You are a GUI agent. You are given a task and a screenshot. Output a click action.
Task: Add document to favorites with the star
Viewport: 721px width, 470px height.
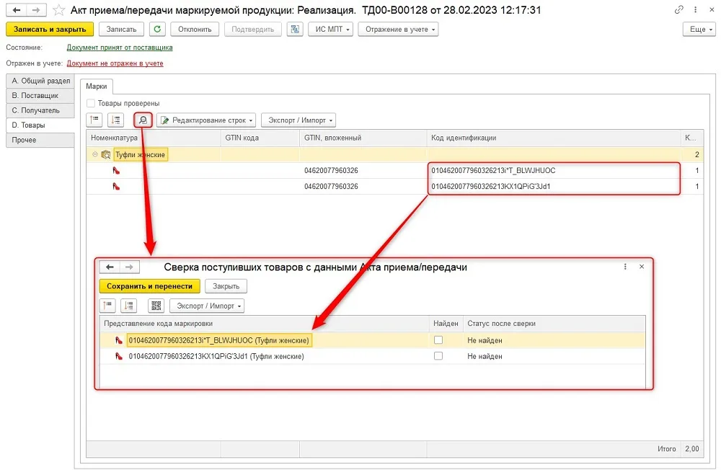point(58,9)
